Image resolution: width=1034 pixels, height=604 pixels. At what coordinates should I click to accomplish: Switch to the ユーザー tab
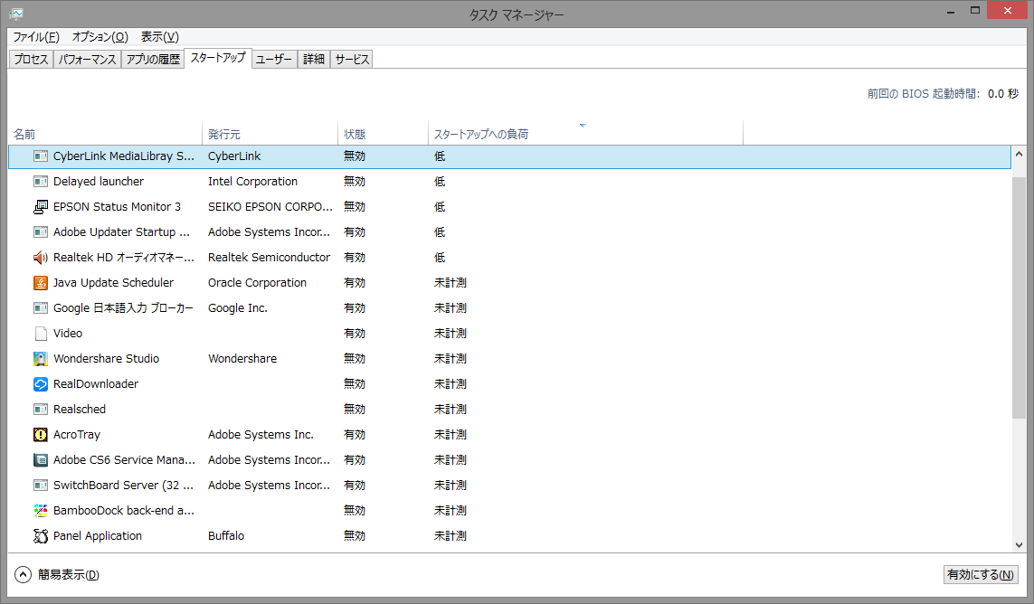tap(274, 60)
